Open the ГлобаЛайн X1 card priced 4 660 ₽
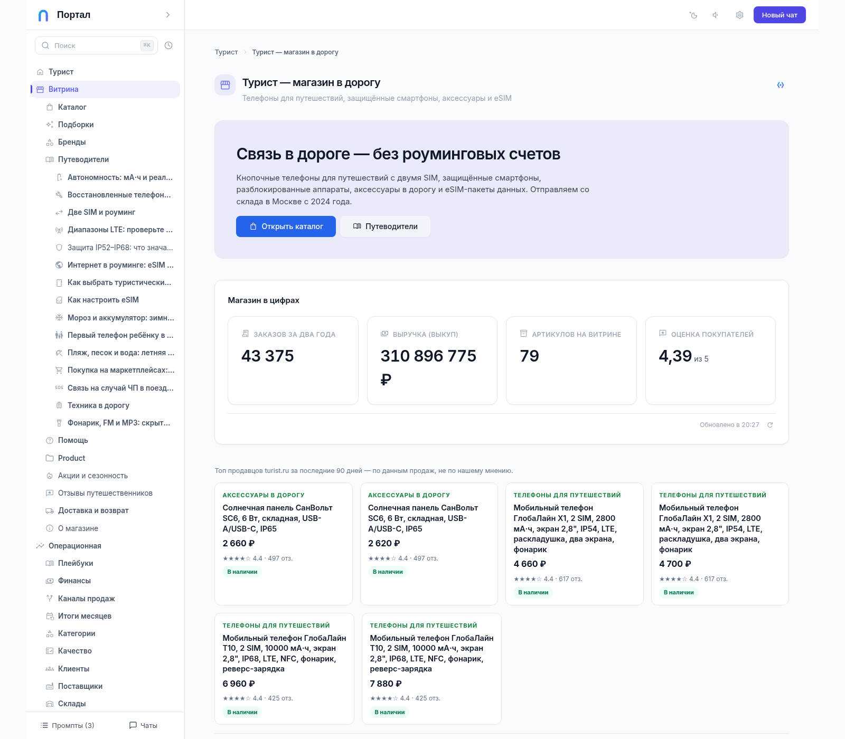Viewport: 845px width, 739px height. tap(575, 544)
